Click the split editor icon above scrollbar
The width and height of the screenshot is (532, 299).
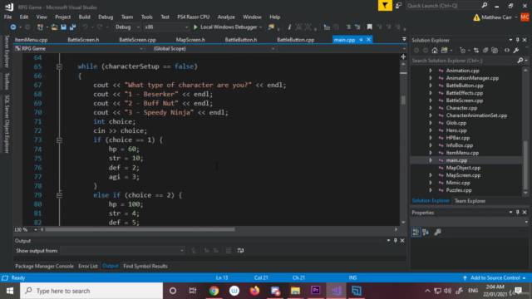pos(403,56)
